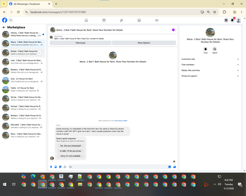This screenshot has height=196, width=246.
Task: Send a voice clip with microphone icon
Action: pyautogui.click(x=51, y=167)
